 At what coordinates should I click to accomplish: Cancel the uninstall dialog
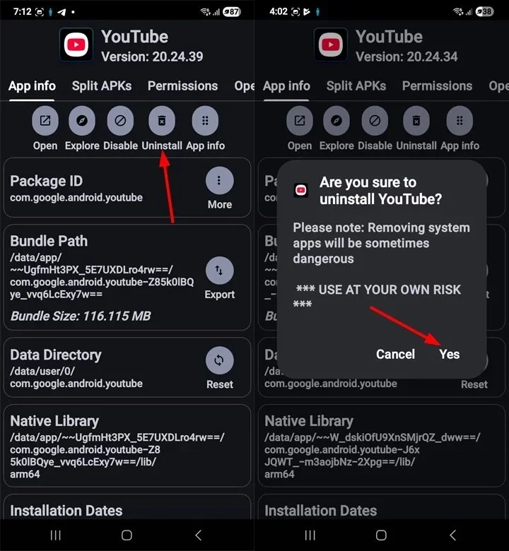395,354
